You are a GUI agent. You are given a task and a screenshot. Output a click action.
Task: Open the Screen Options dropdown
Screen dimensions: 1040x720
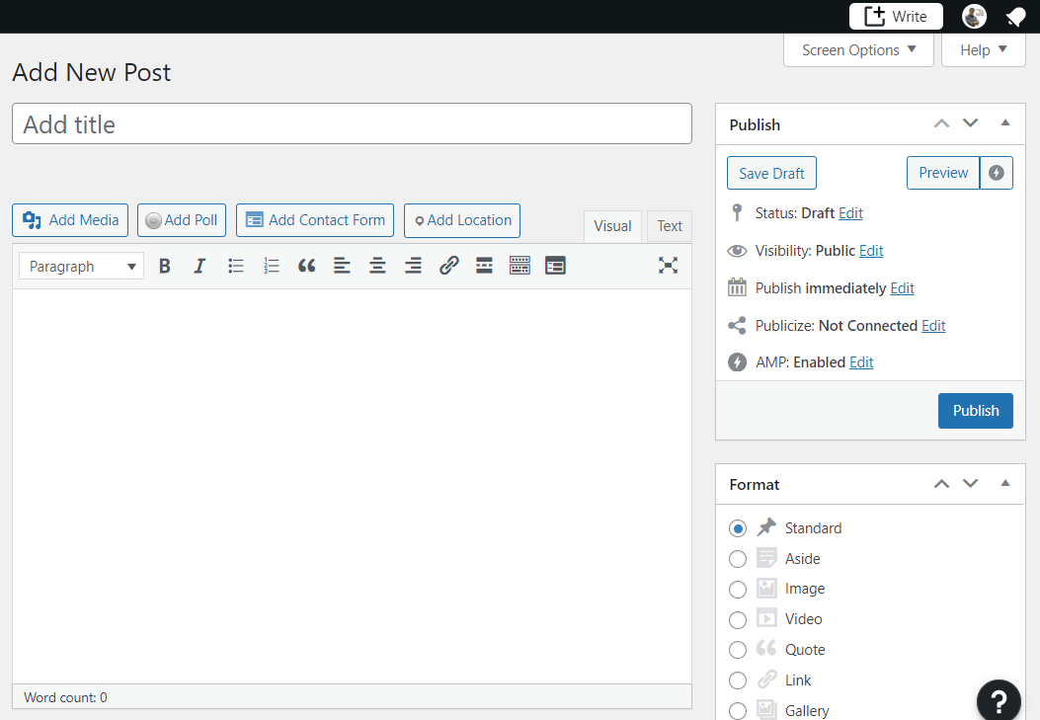pos(857,49)
